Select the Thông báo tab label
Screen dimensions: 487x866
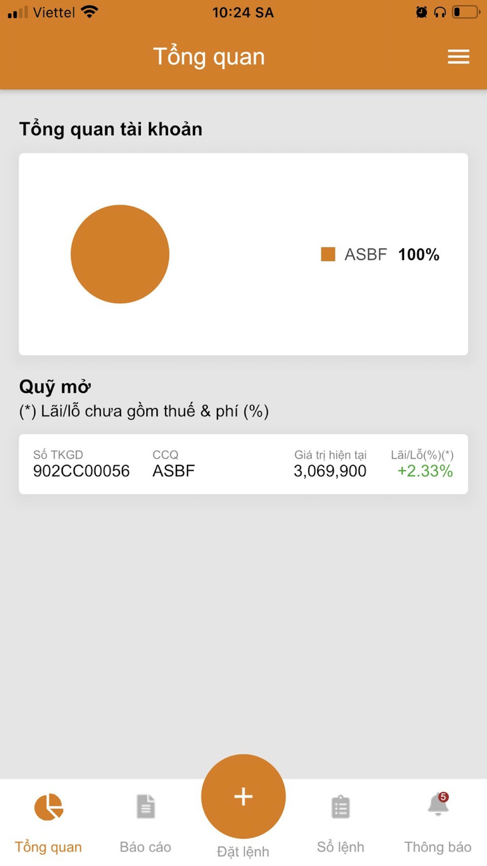click(x=438, y=847)
